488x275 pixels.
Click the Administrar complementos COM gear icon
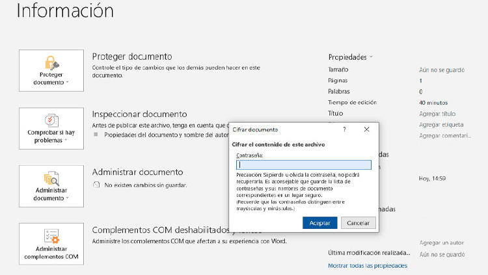tap(51, 236)
